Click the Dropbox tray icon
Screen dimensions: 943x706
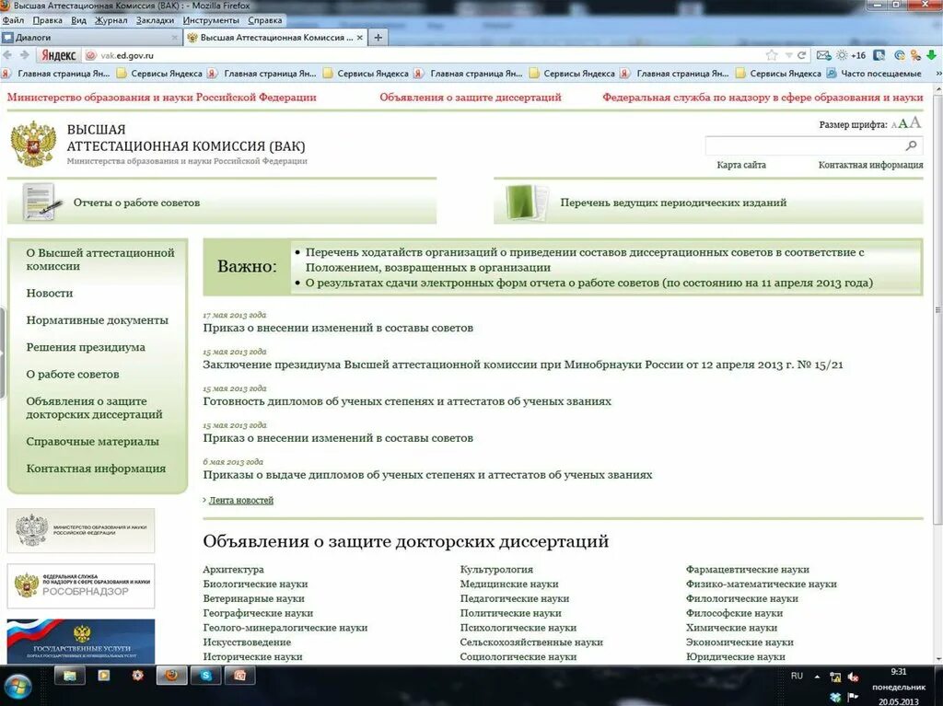pyautogui.click(x=834, y=698)
